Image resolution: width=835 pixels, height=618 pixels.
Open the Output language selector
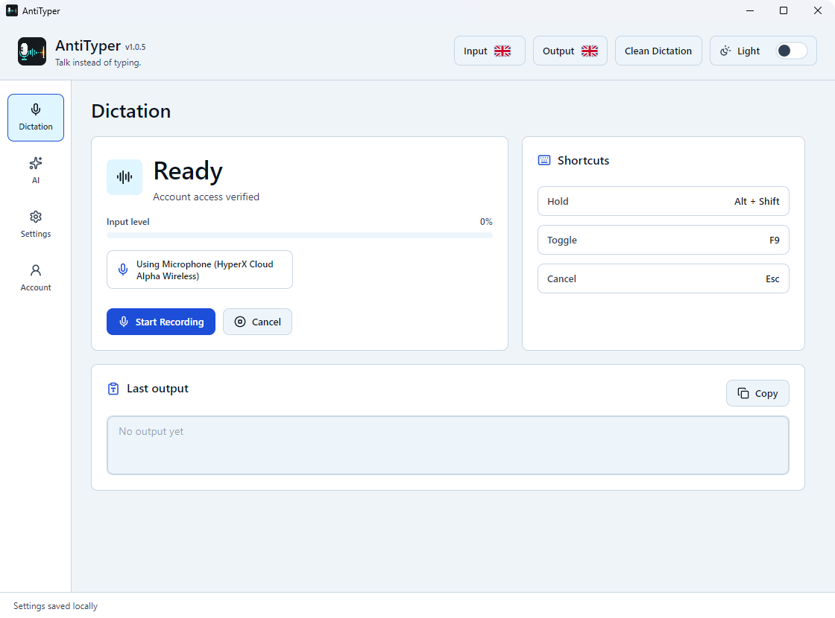pos(570,51)
